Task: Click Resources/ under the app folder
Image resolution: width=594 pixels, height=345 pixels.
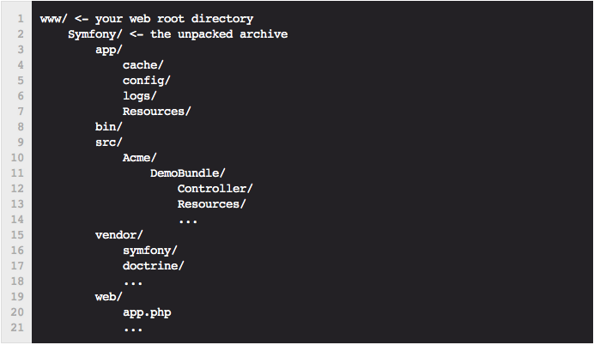Action: click(x=156, y=112)
